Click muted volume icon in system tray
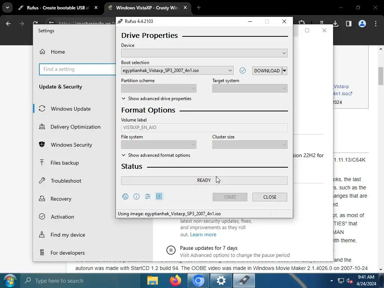384x288 pixels. click(349, 280)
